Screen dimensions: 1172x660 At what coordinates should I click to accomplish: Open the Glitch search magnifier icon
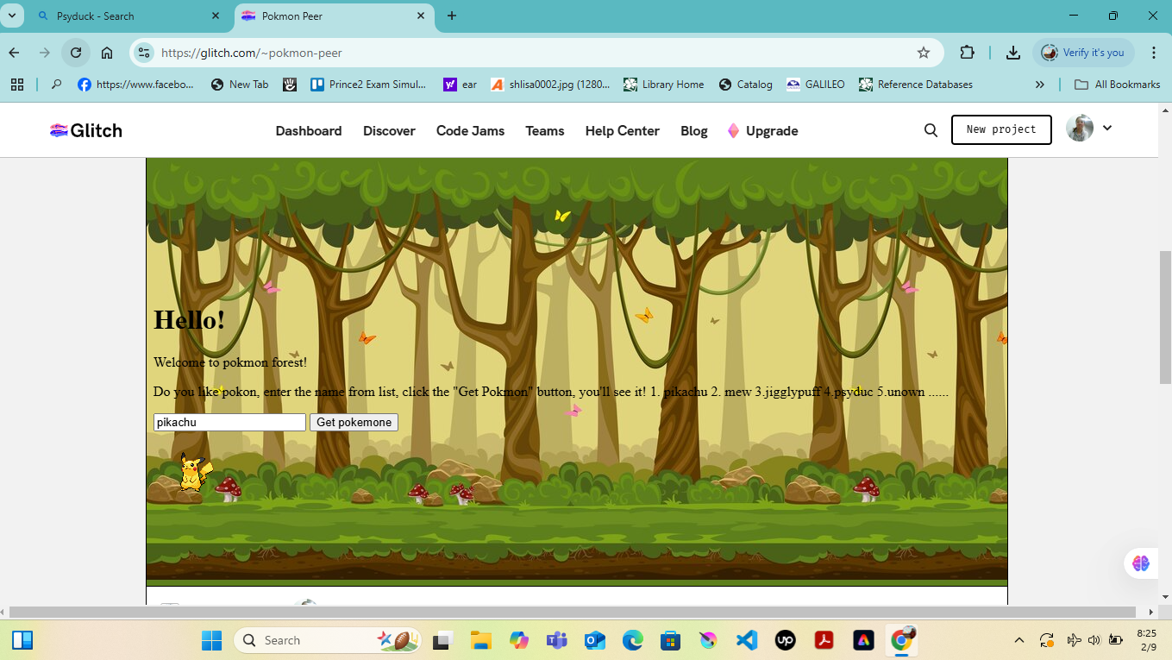pyautogui.click(x=931, y=130)
